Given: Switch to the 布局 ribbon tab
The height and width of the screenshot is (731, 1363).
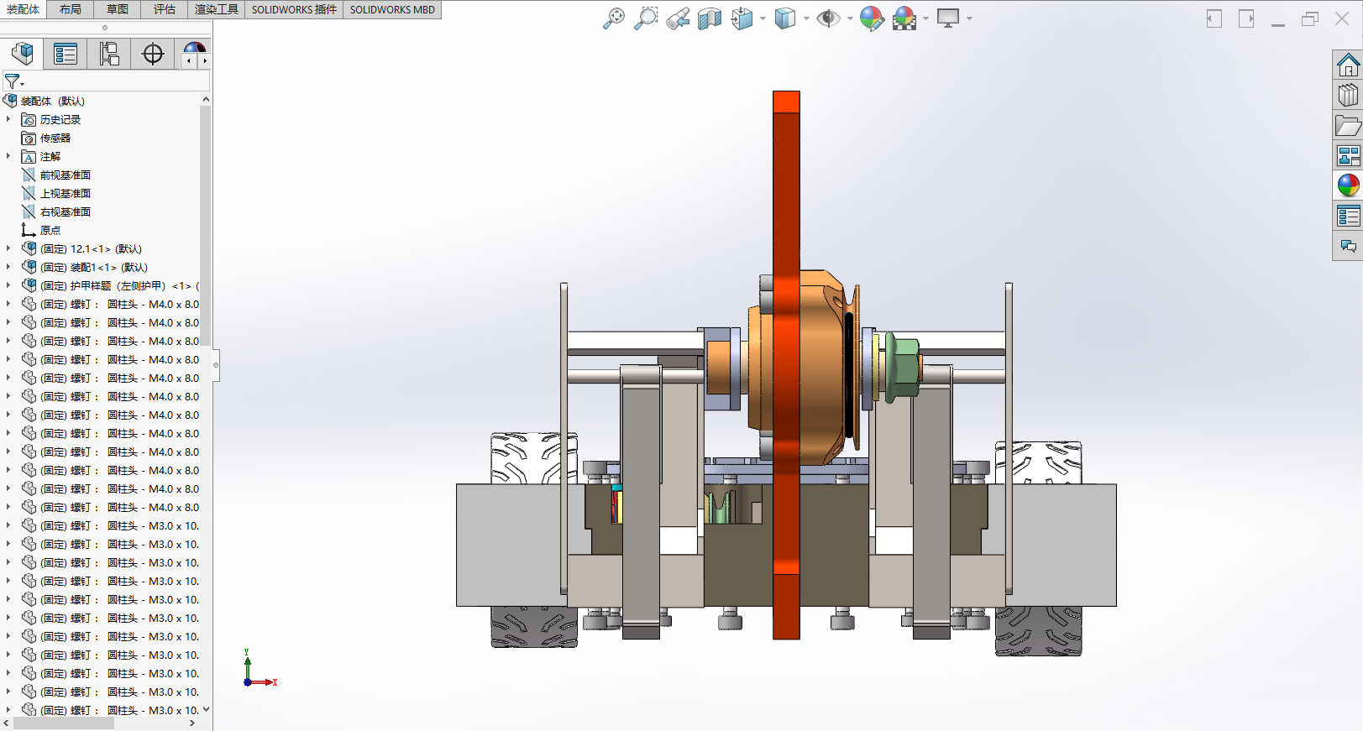Looking at the screenshot, I should [x=71, y=9].
